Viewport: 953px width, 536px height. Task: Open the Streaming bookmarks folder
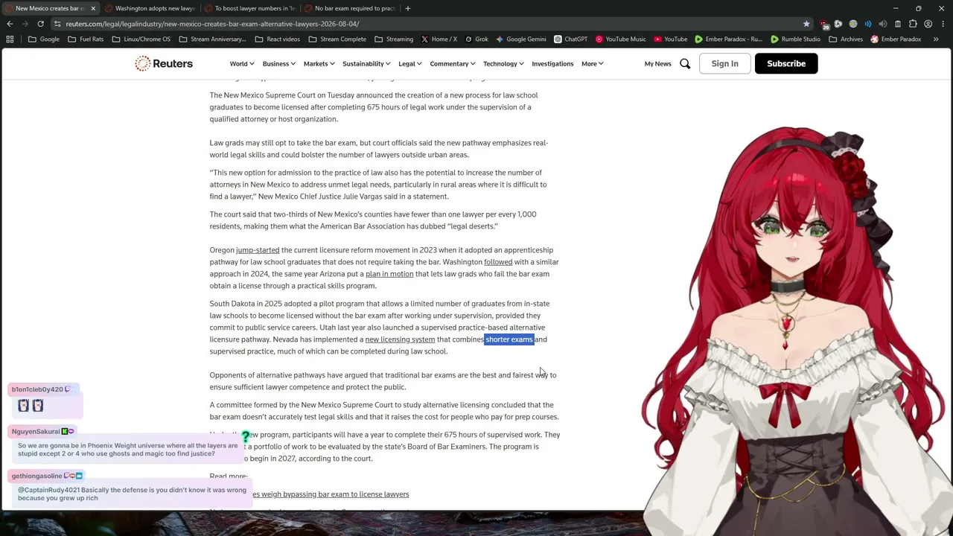tap(394, 39)
